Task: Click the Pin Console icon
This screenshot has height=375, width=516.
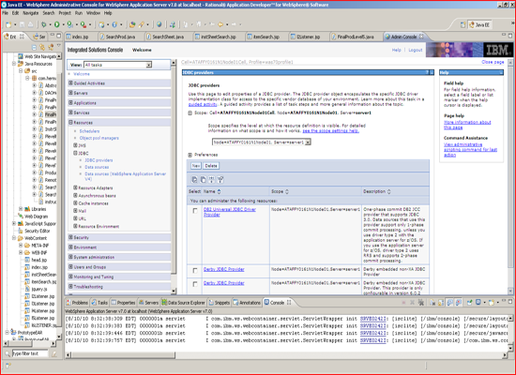Action: [470, 303]
